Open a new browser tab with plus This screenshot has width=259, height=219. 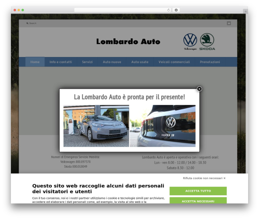[246, 11]
